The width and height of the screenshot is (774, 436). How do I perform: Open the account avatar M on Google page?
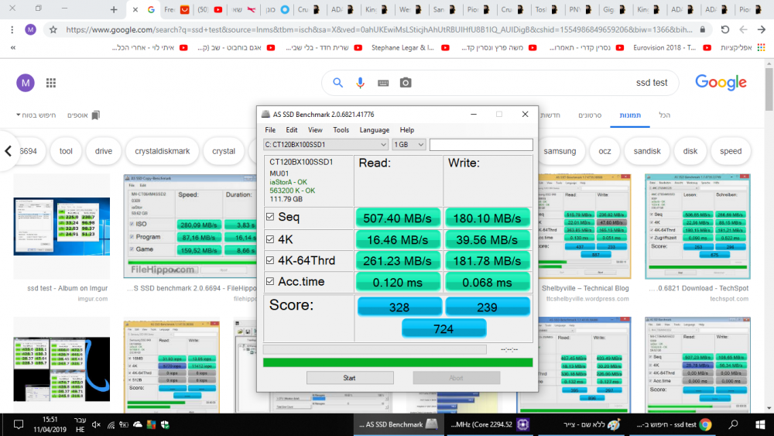point(26,82)
